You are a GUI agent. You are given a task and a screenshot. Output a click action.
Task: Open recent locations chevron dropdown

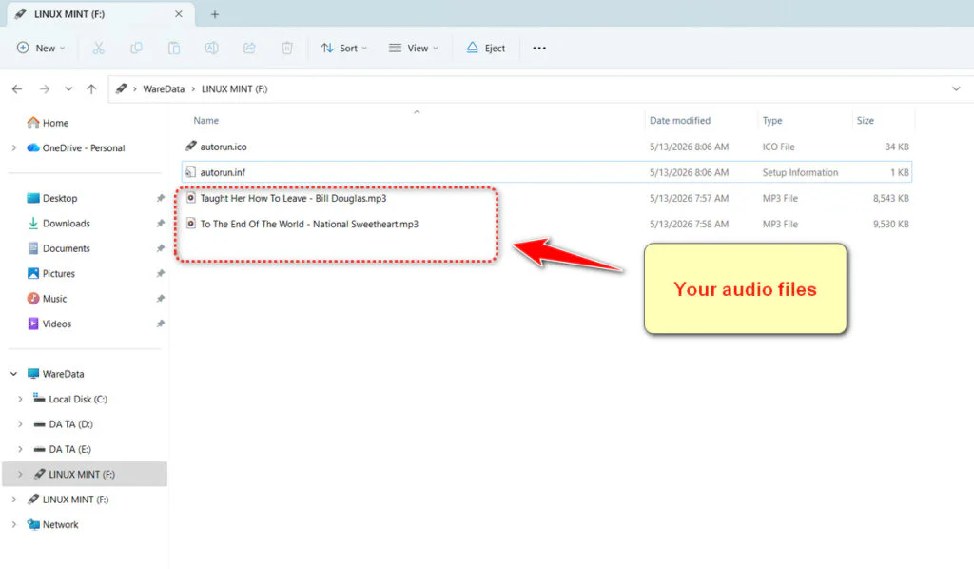pyautogui.click(x=68, y=88)
